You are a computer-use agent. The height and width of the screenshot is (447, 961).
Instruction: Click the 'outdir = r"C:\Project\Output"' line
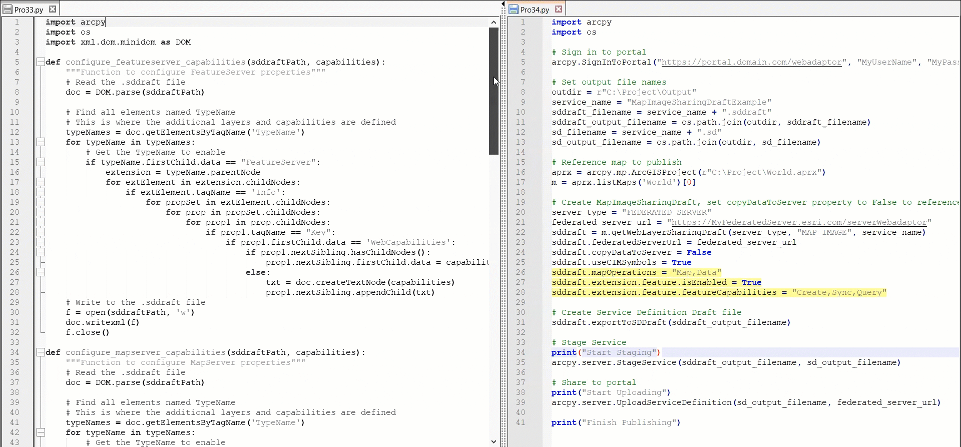pos(624,92)
